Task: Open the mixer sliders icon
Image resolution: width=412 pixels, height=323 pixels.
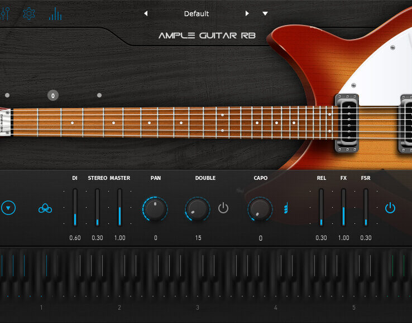Action: (x=4, y=13)
